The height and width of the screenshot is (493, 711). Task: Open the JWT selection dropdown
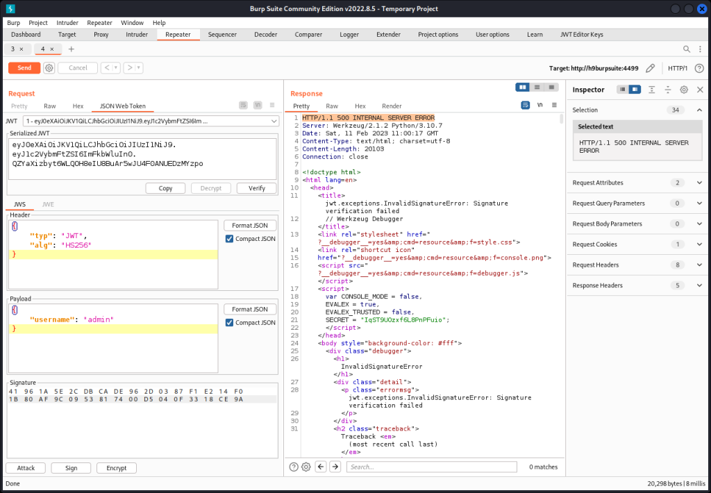click(151, 121)
